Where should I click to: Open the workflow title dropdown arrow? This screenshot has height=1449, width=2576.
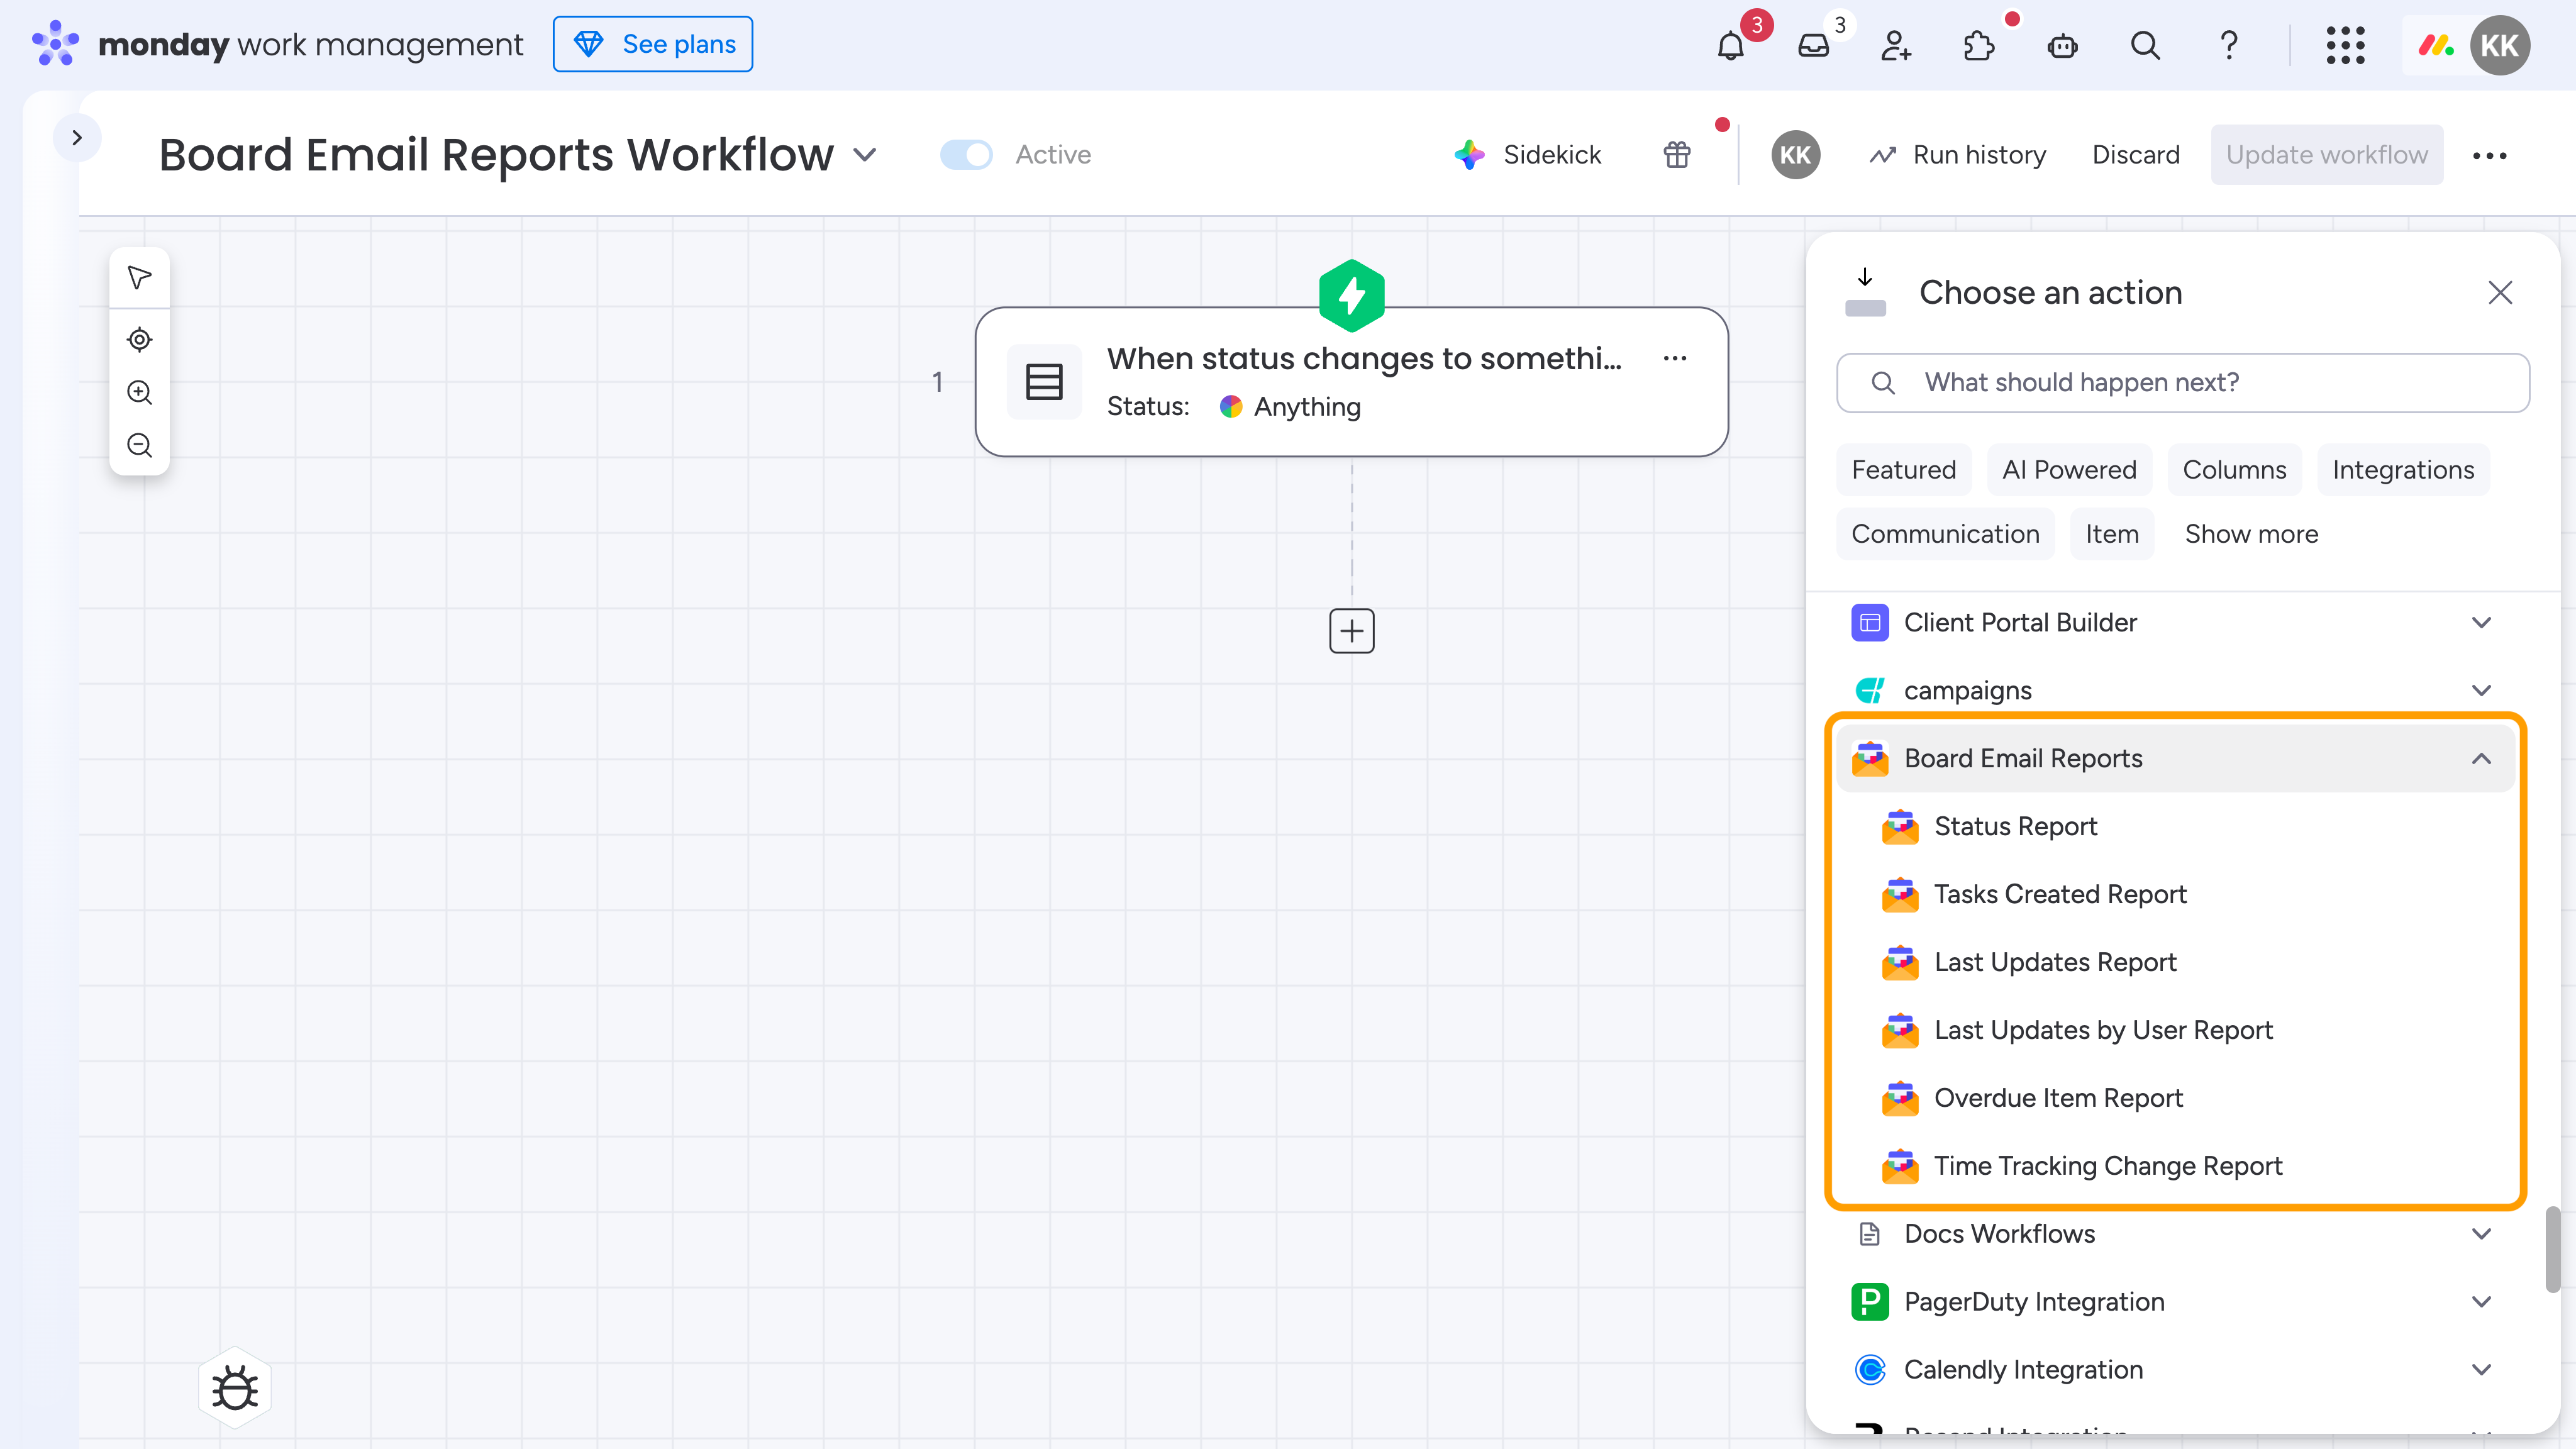pyautogui.click(x=865, y=155)
